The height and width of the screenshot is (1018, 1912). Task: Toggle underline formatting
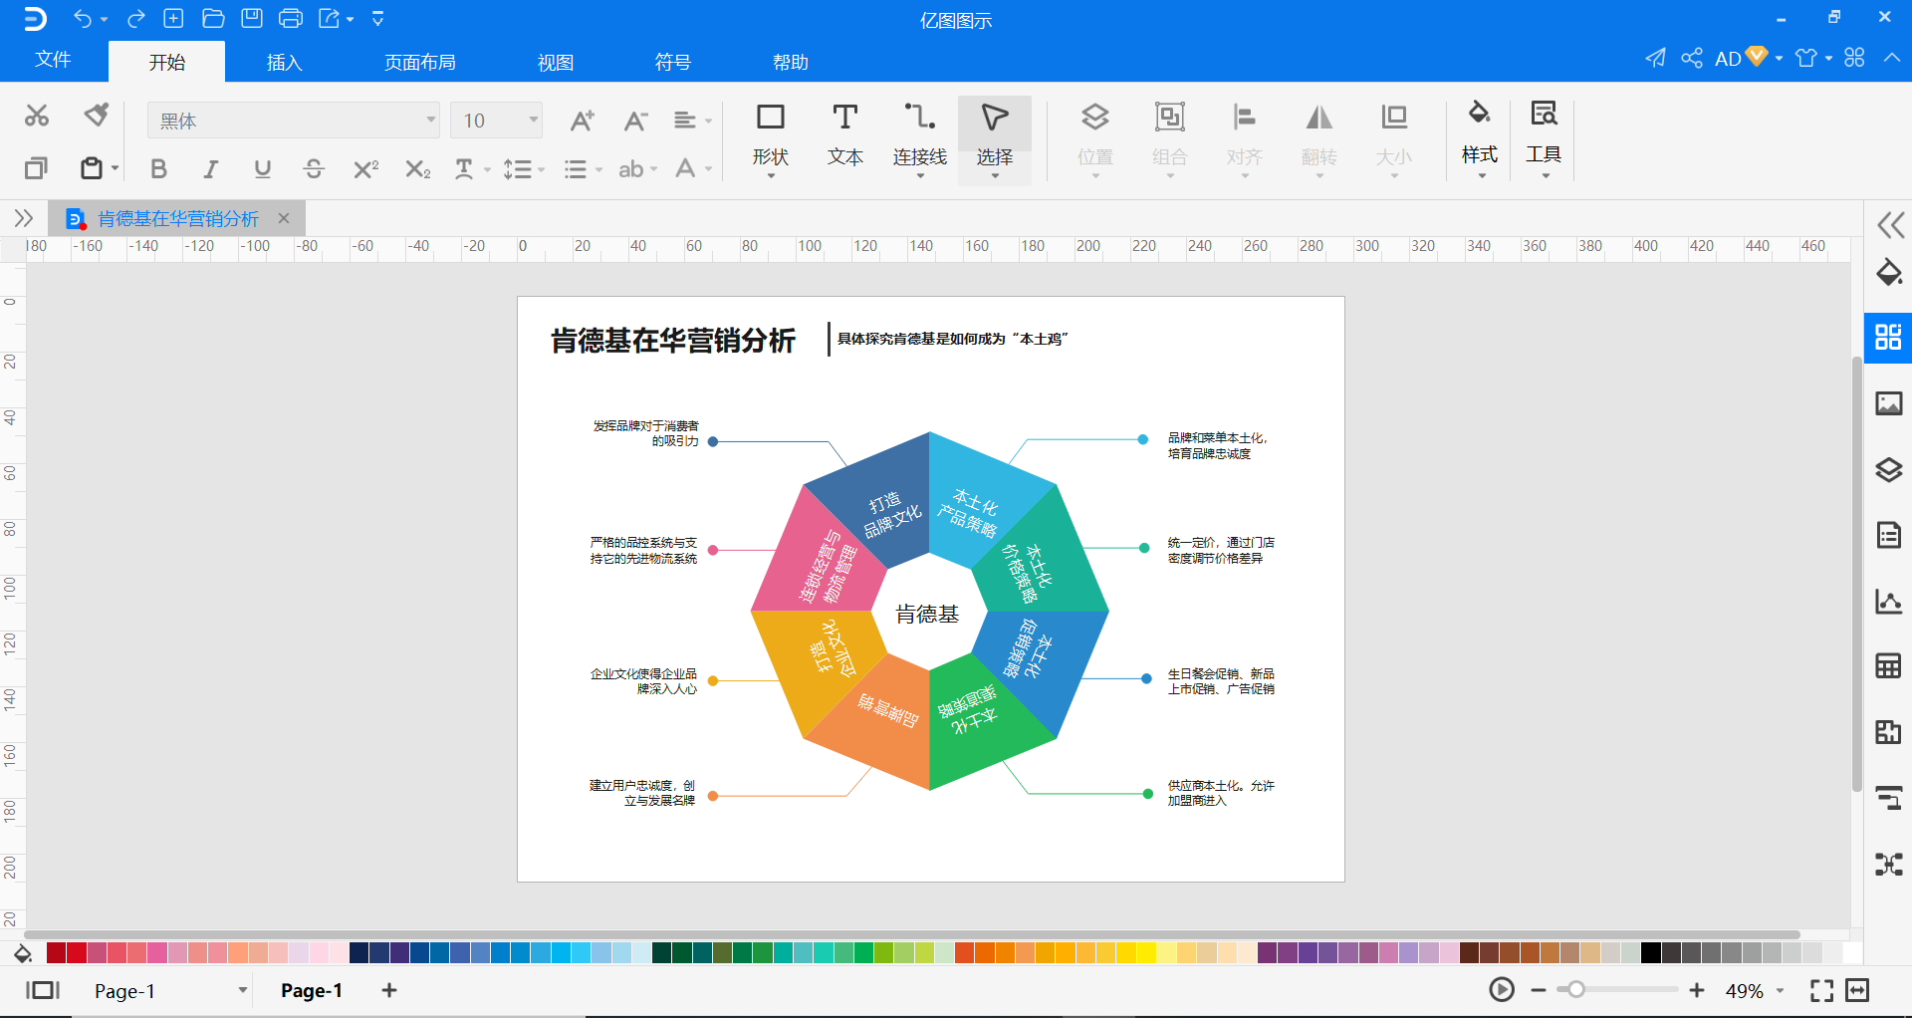click(262, 169)
